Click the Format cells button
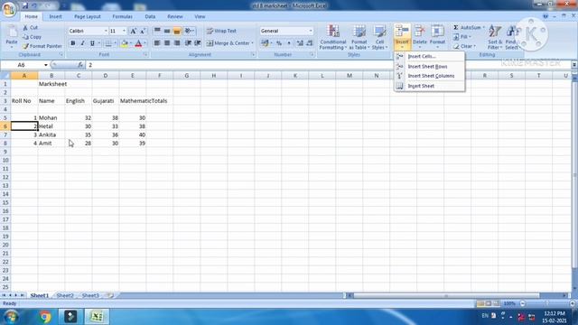The image size is (578, 325). 437,37
